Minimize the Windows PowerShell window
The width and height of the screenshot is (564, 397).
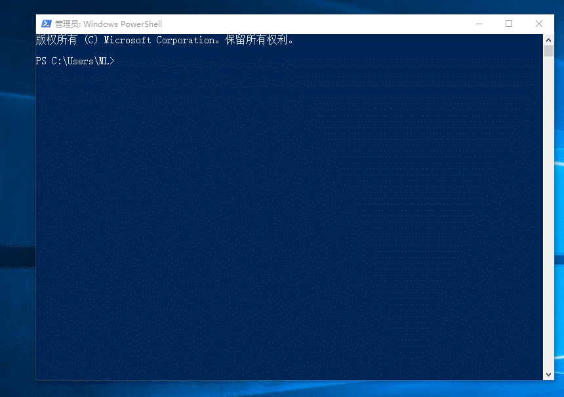coord(479,24)
